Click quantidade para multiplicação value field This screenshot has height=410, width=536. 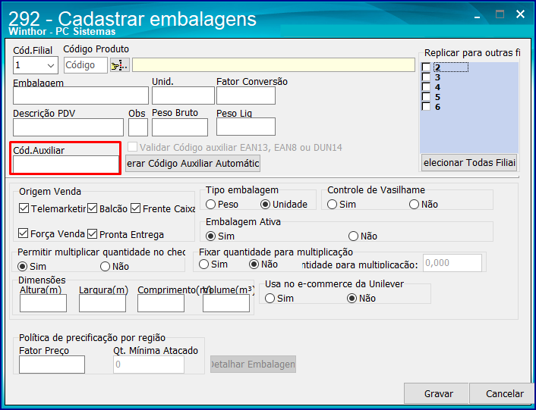click(x=452, y=263)
